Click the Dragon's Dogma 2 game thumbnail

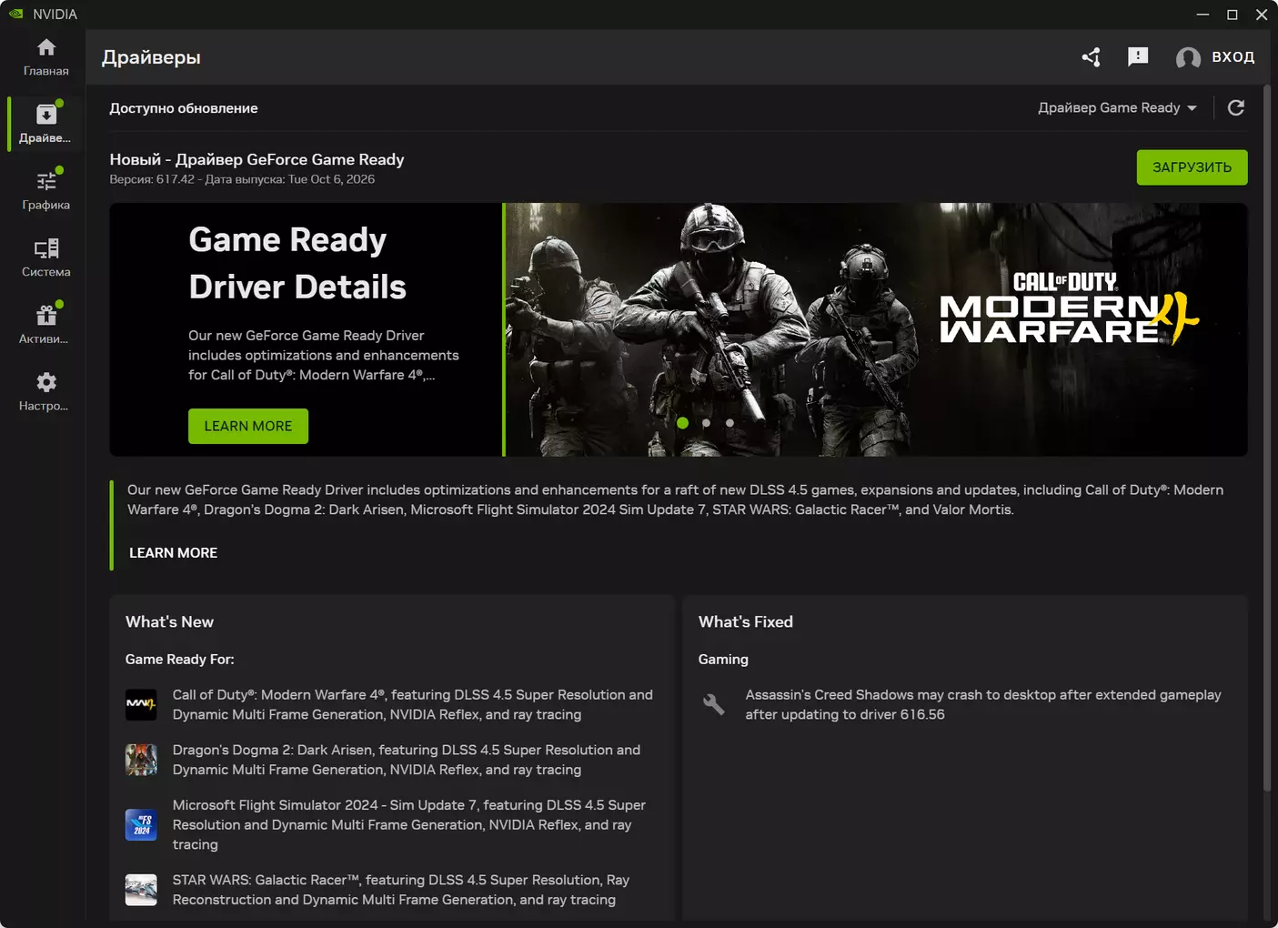[x=141, y=760]
